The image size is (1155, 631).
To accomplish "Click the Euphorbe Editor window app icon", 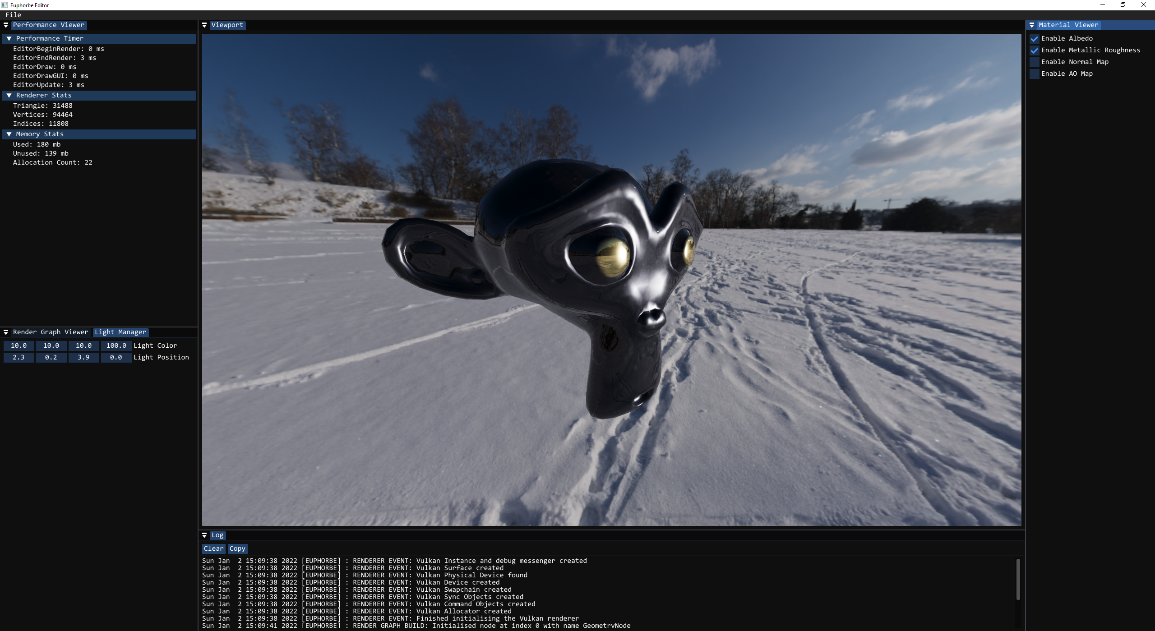I will pyautogui.click(x=5, y=5).
